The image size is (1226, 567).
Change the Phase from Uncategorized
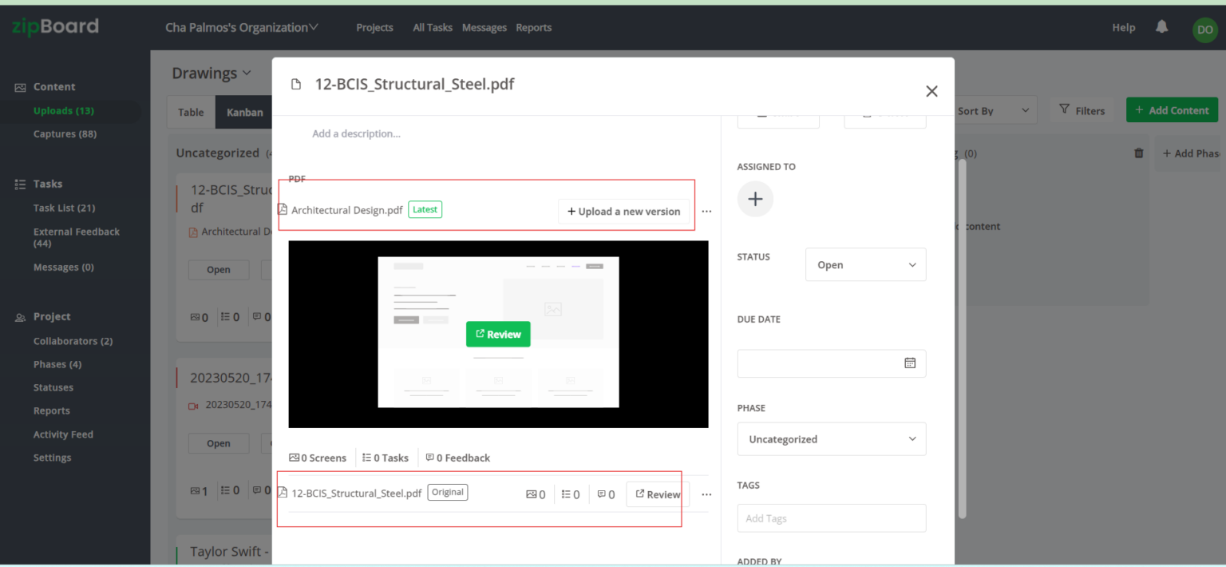tap(831, 438)
